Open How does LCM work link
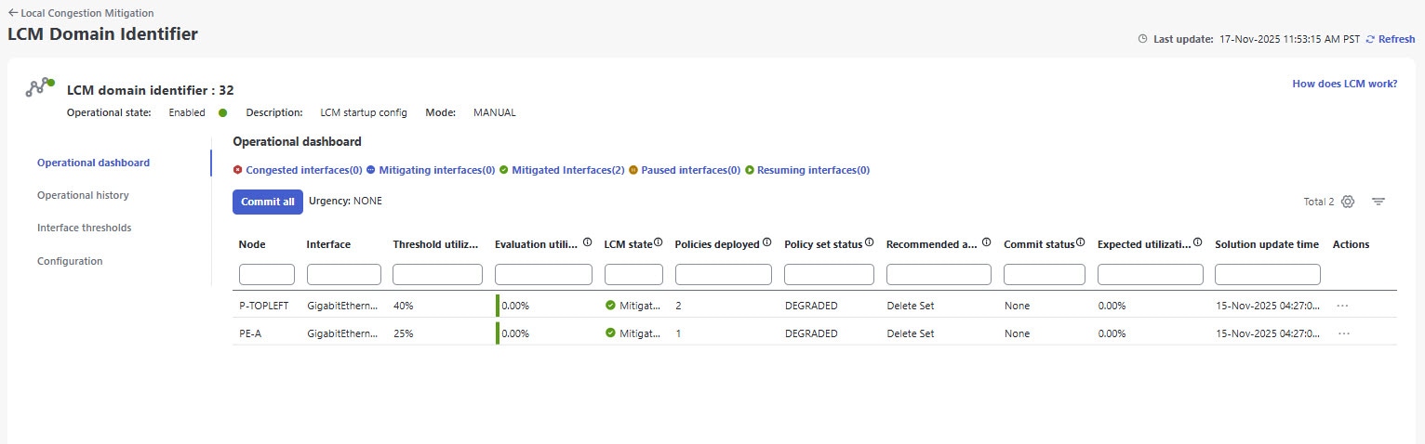Screen dimensions: 1425x444 tap(1344, 84)
